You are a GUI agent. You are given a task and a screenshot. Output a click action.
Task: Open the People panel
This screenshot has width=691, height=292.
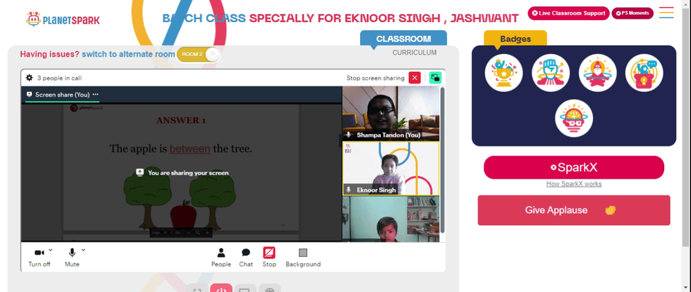tap(221, 257)
